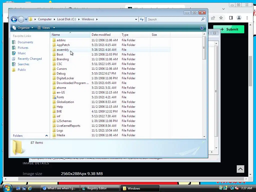Select the addins folder icon
Image resolution: width=256 pixels, height=192 pixels.
pyautogui.click(x=54, y=40)
